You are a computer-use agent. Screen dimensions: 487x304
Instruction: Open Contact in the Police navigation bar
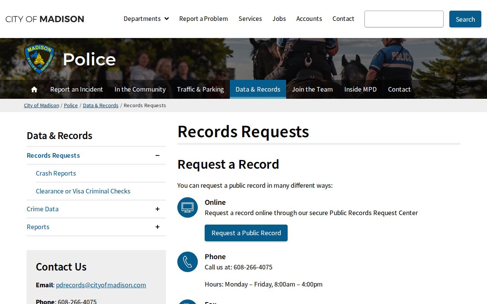click(399, 89)
